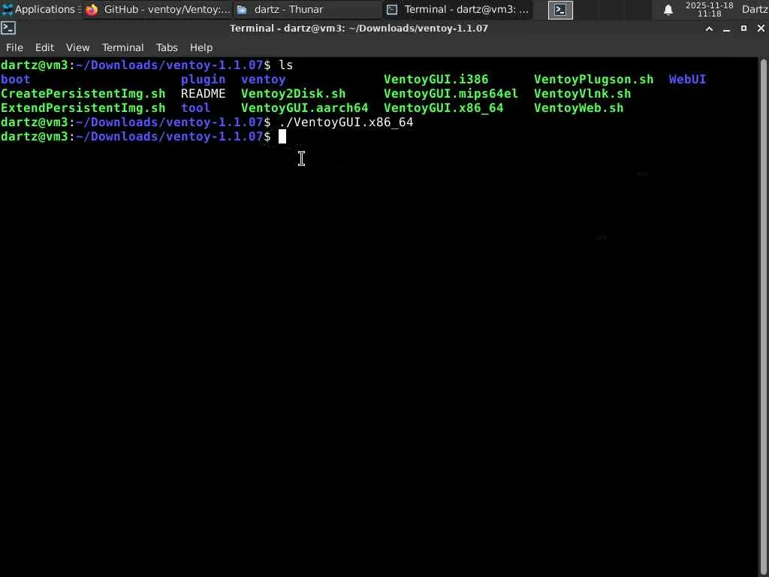The height and width of the screenshot is (577, 769).
Task: Open the View menu
Action: pos(78,47)
